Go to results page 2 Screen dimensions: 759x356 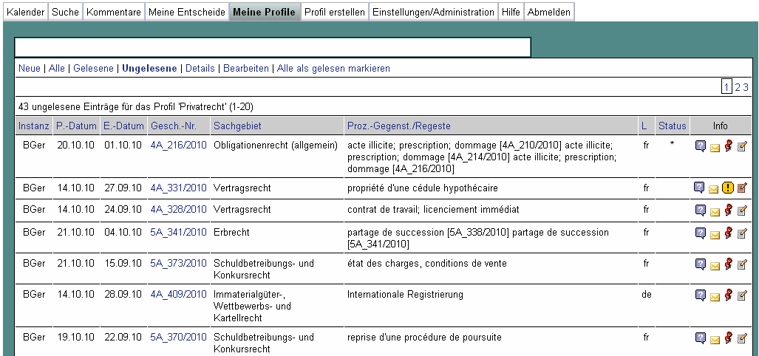738,87
